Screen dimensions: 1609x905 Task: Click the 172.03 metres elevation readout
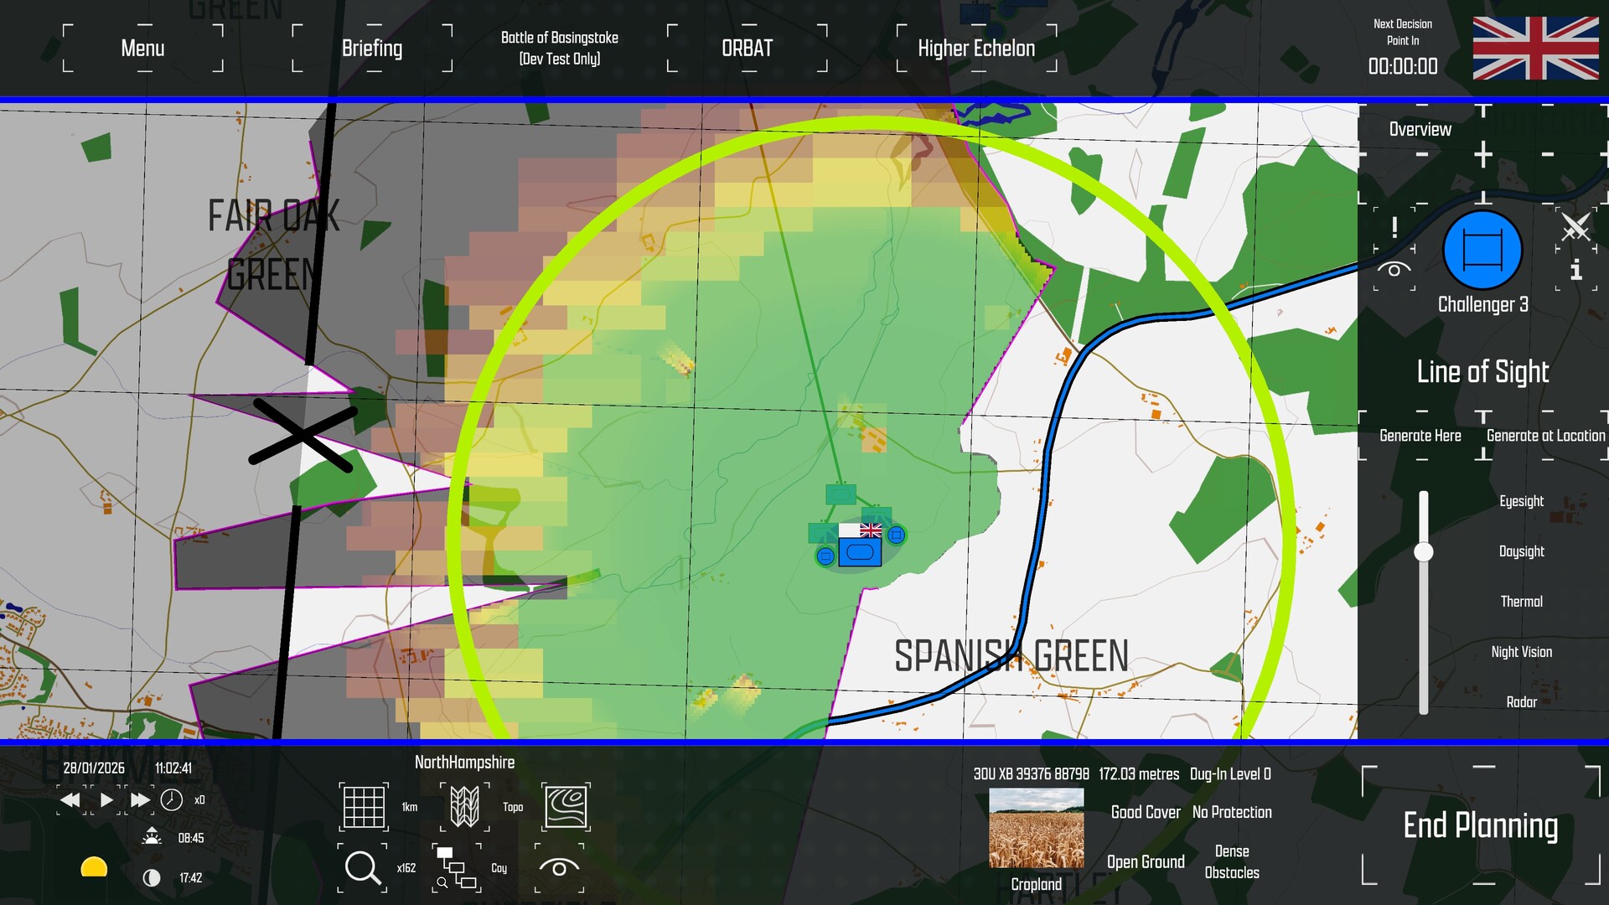coord(1139,774)
